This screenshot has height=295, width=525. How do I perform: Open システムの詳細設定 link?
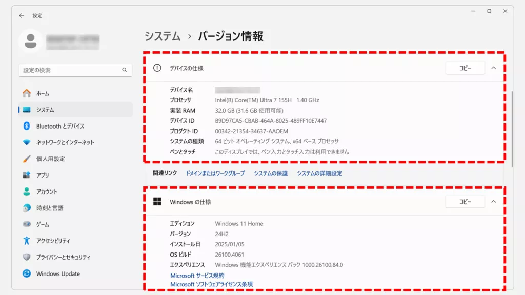click(319, 173)
